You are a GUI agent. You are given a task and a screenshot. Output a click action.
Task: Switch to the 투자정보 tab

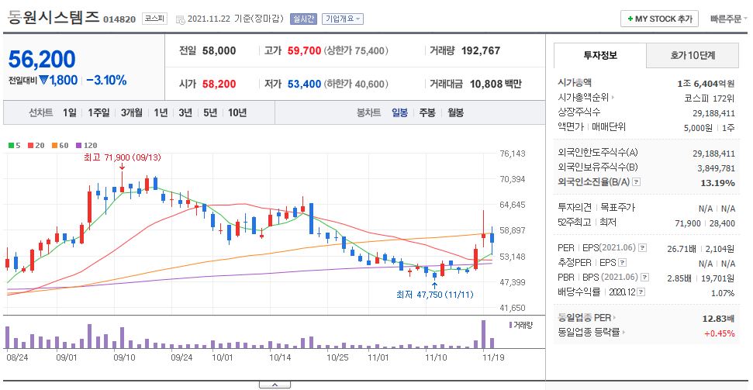600,55
